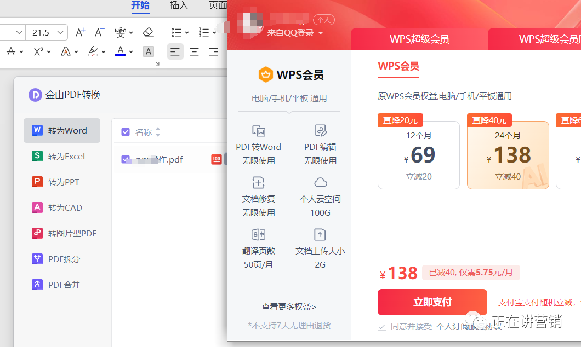Click 已减40, 仅需5.75元/月 discount label
This screenshot has height=347, width=581.
(x=471, y=273)
